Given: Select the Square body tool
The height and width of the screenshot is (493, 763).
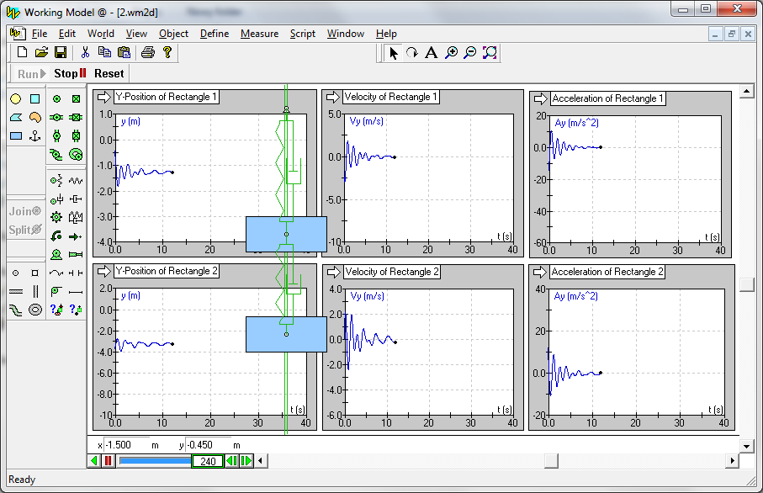Looking at the screenshot, I should point(35,98).
